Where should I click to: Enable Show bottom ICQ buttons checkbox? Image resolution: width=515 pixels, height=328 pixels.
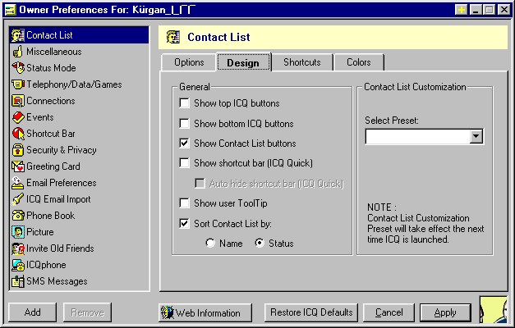(184, 123)
